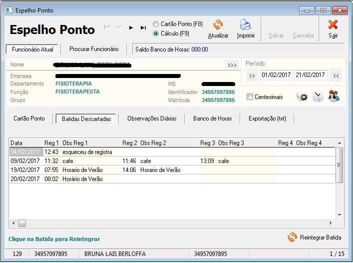Viewport: 353px width, 263px height.
Task: Advance period using the >> button
Action: pyautogui.click(x=252, y=75)
